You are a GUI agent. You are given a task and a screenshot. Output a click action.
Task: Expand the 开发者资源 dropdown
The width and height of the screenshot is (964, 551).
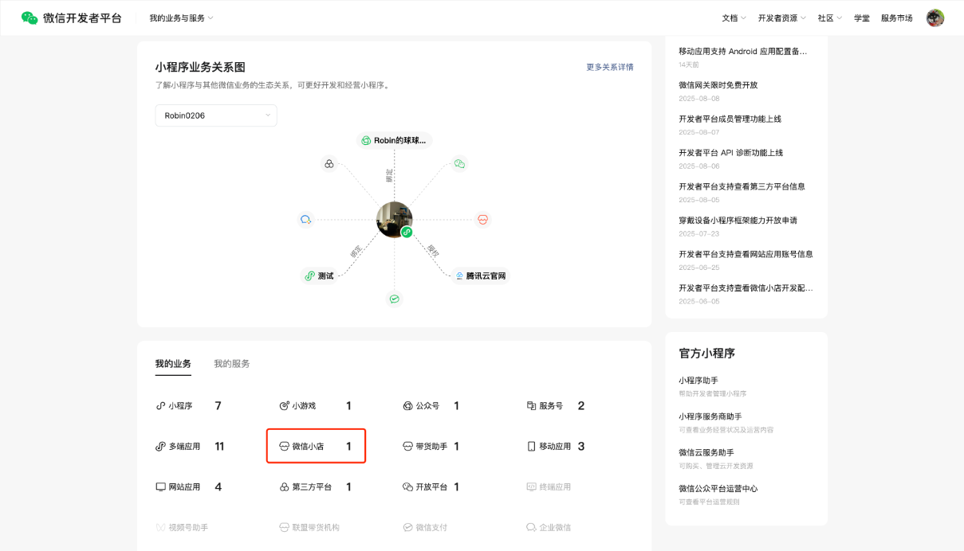tap(781, 18)
